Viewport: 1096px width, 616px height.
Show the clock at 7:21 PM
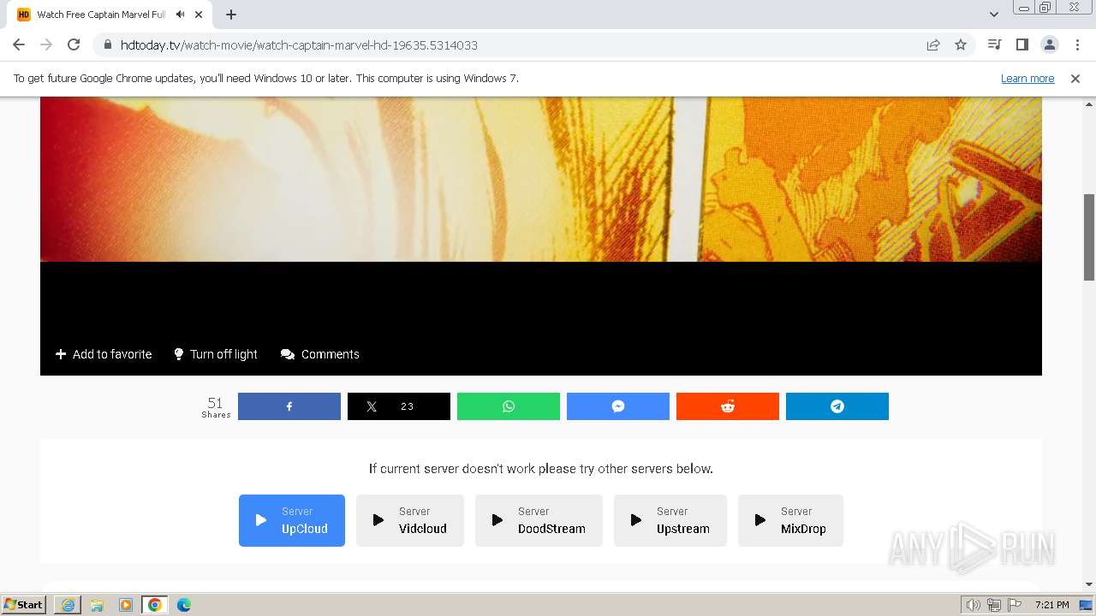[x=1051, y=605]
